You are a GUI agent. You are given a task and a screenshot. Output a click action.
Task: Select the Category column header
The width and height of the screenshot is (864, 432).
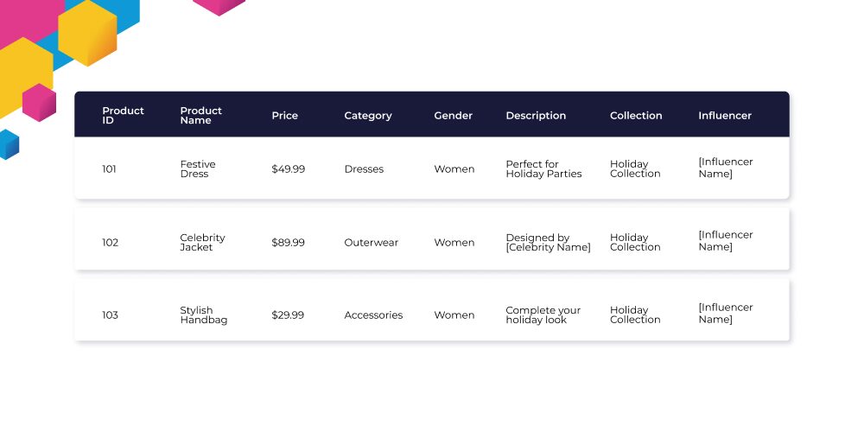tap(367, 116)
